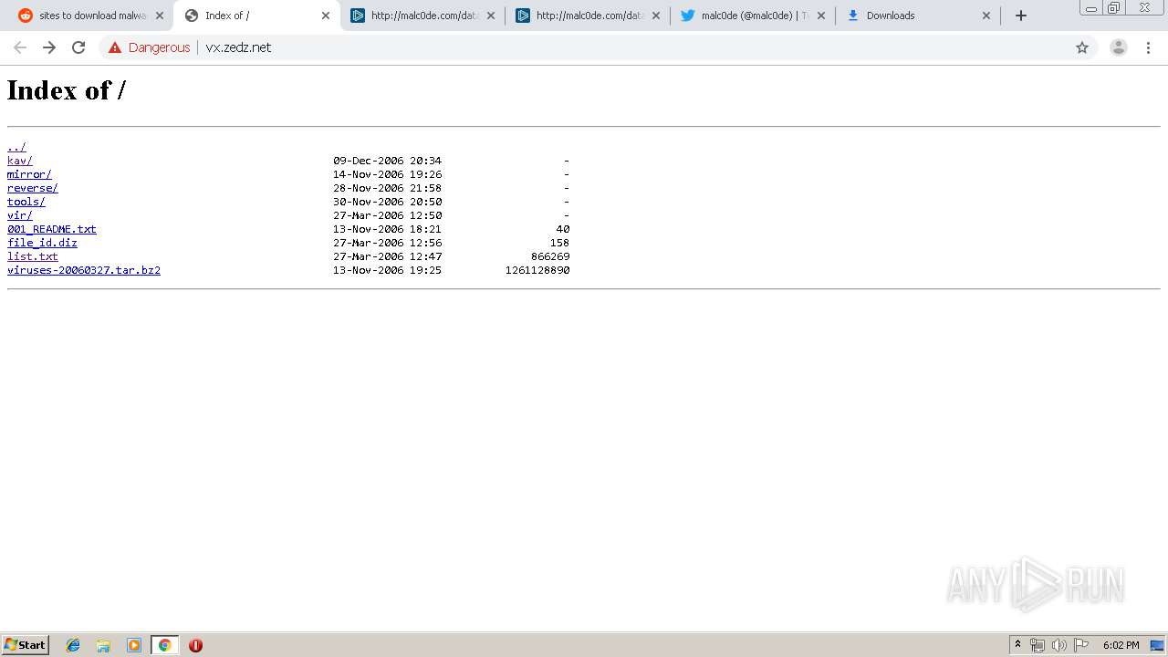The image size is (1168, 657).
Task: Open the red Opera-style taskbar icon
Action: coord(195,645)
